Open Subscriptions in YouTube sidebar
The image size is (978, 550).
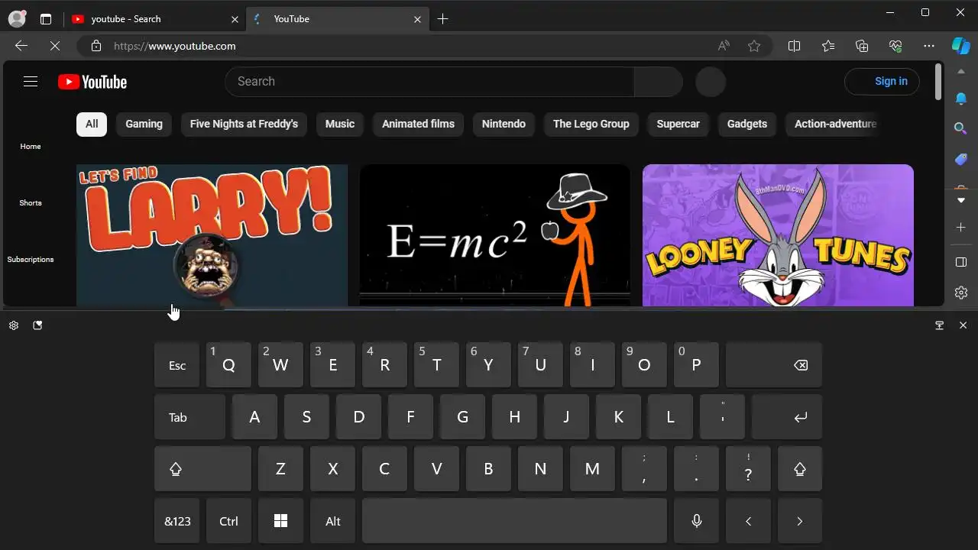[31, 259]
